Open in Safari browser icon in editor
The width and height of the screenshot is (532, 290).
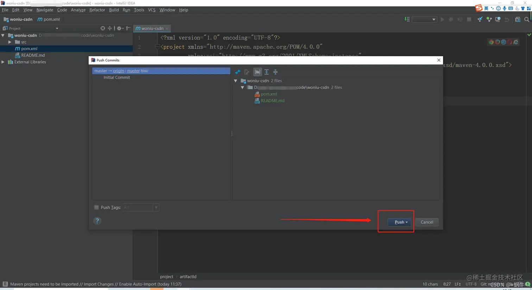pyautogui.click(x=503, y=42)
